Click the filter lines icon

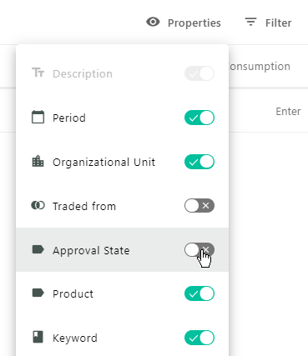250,22
